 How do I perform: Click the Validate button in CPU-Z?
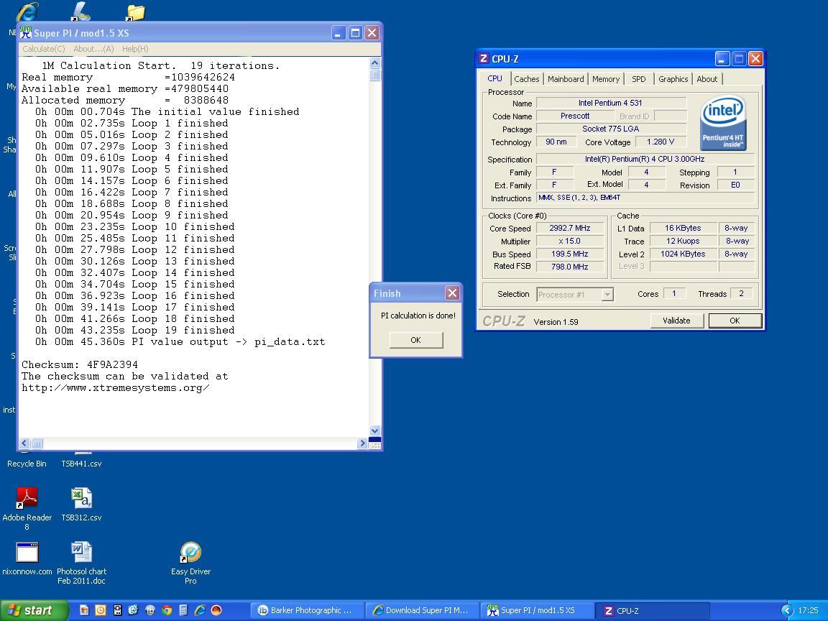click(x=676, y=321)
